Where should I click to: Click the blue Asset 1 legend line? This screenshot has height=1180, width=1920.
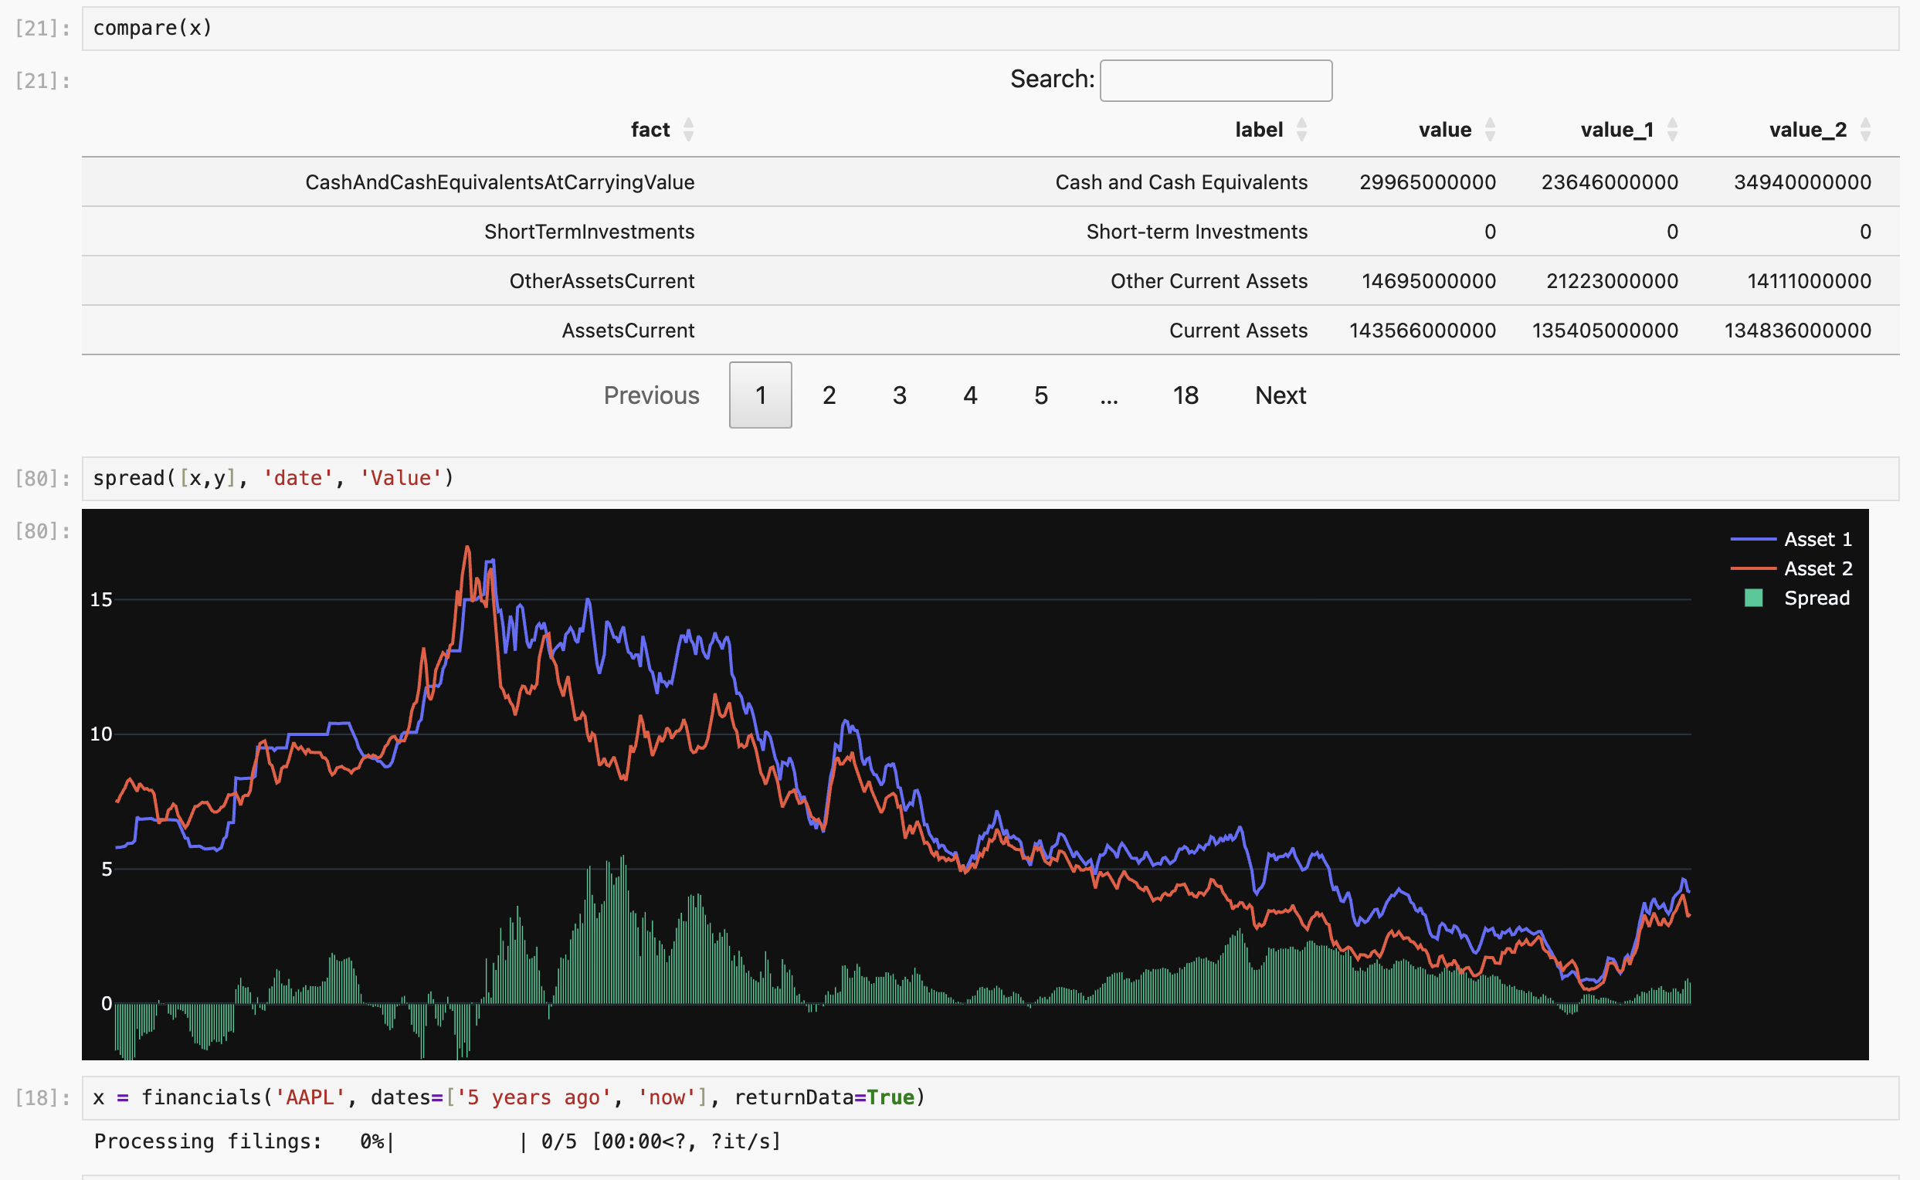(x=1754, y=539)
